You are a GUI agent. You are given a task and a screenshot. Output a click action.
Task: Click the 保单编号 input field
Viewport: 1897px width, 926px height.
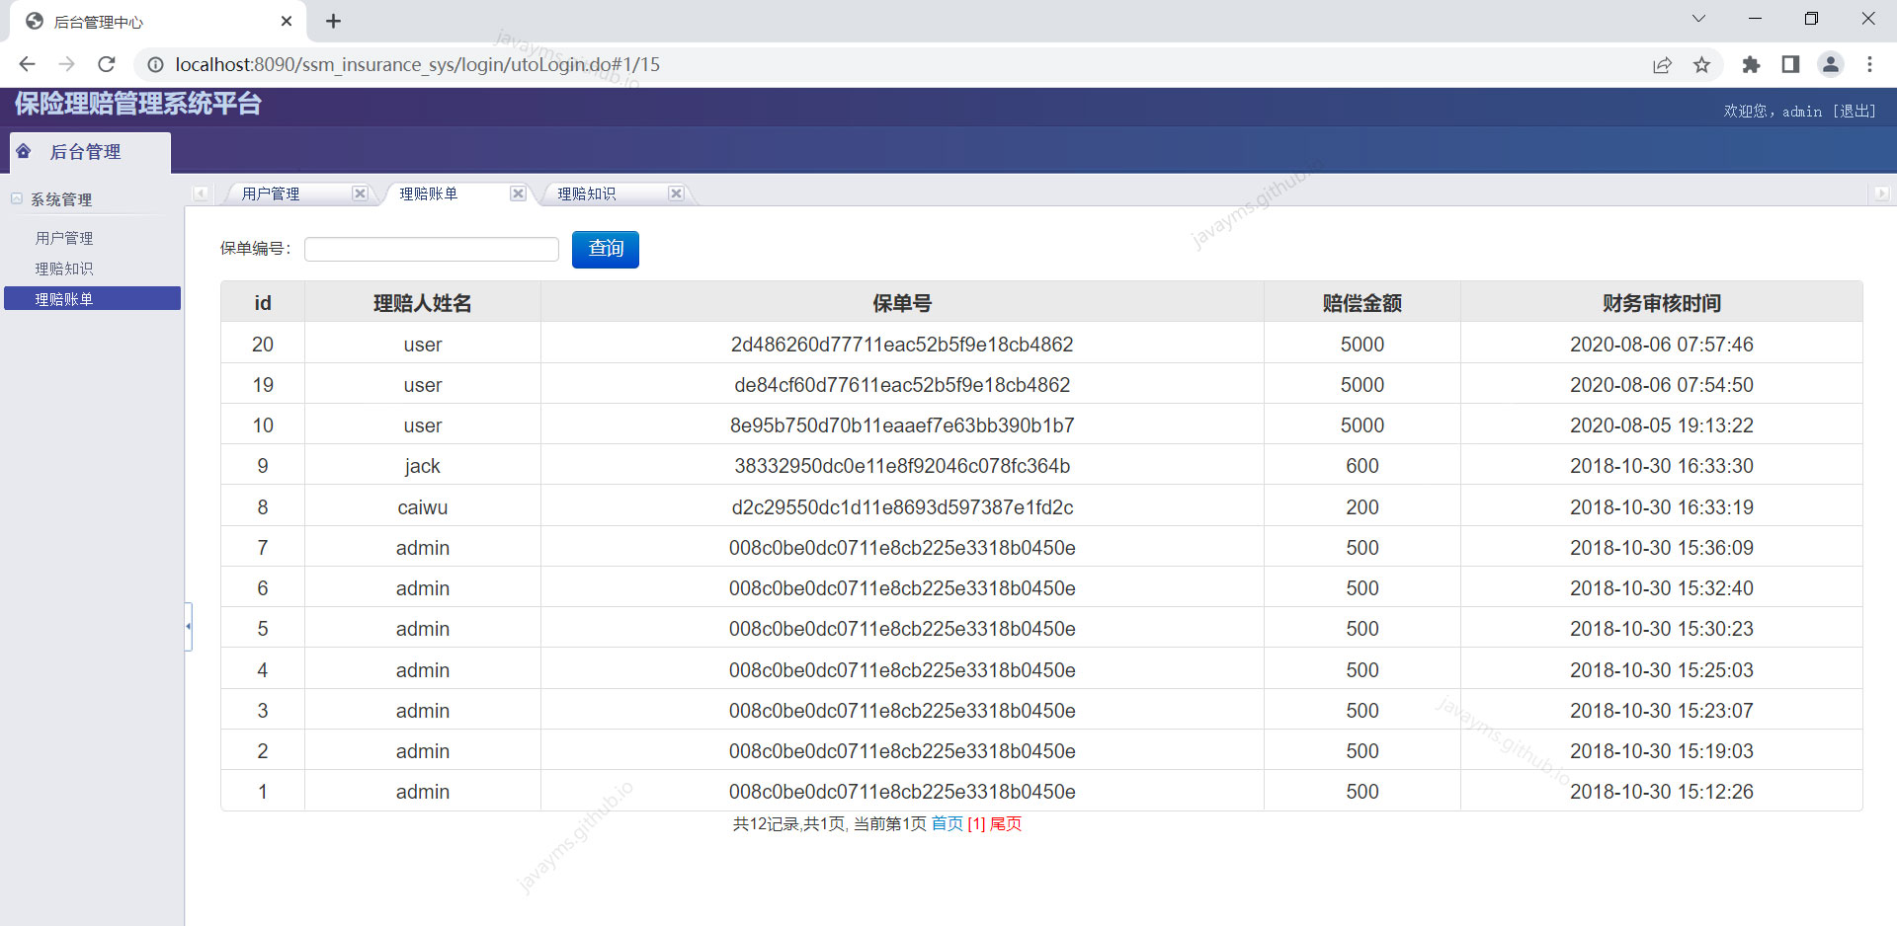tap(431, 249)
